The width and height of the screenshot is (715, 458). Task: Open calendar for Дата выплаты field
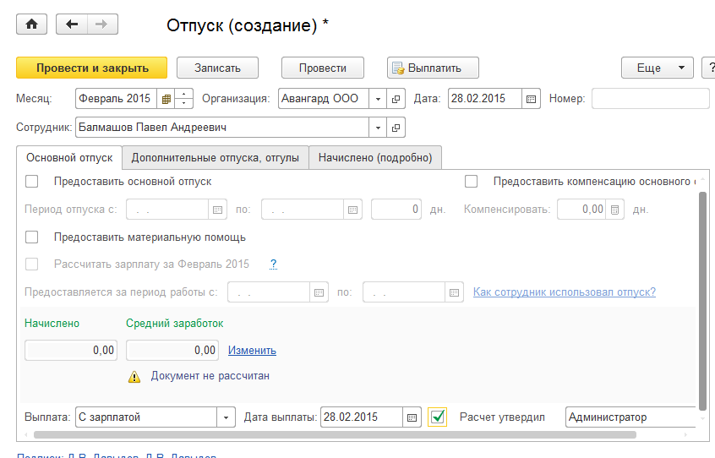tap(412, 417)
